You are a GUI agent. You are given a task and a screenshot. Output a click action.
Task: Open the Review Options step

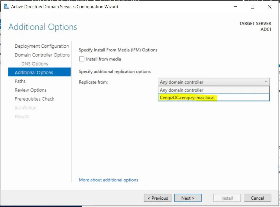pos(31,90)
